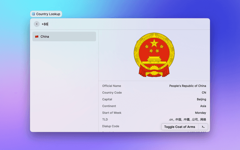Click the back arrow button

36,24
